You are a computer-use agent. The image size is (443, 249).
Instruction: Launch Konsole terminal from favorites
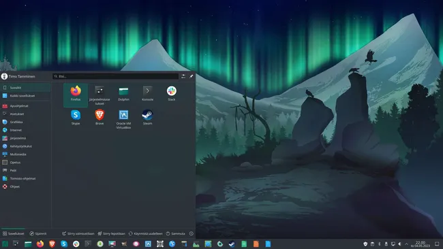tap(147, 94)
